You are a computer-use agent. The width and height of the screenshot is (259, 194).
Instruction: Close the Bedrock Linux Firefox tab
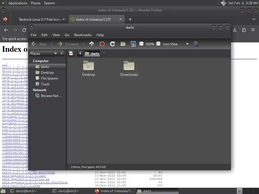64,19
